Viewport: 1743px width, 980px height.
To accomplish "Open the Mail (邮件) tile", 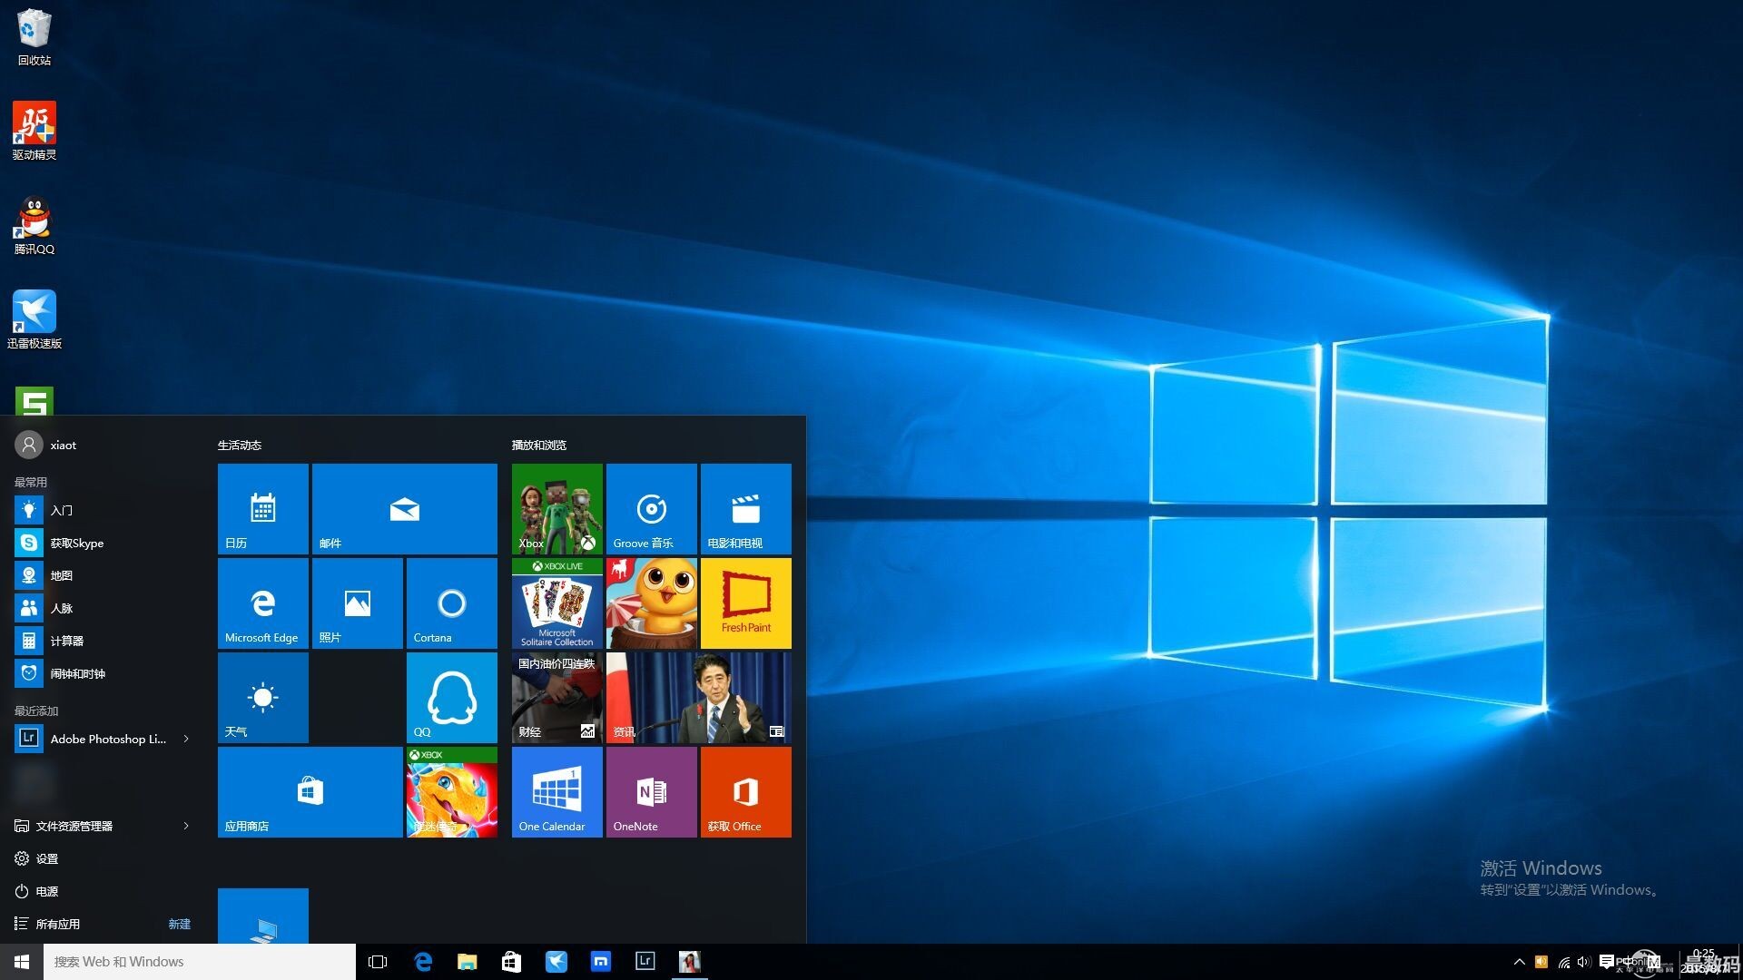I will click(404, 509).
